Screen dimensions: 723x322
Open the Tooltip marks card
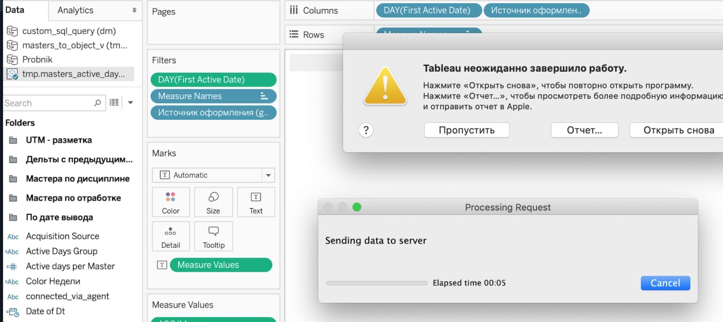213,236
